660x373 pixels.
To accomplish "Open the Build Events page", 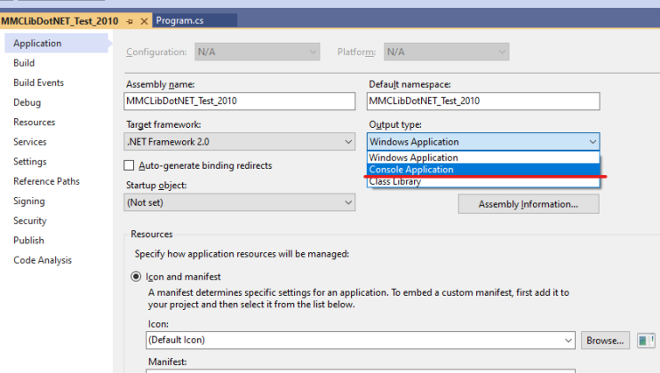I will (39, 83).
